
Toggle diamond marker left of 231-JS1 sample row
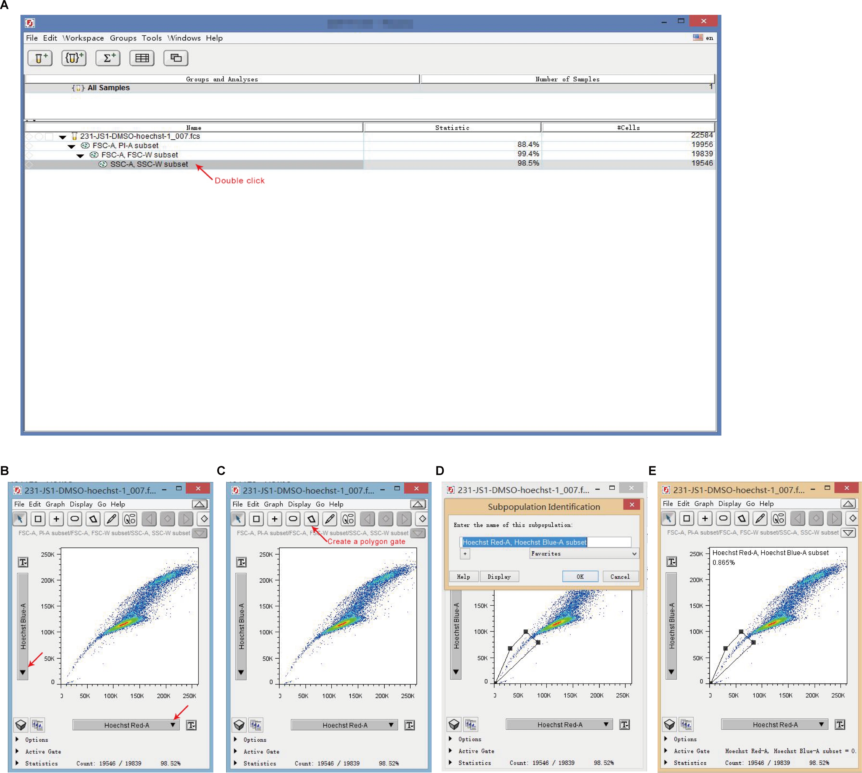29,137
